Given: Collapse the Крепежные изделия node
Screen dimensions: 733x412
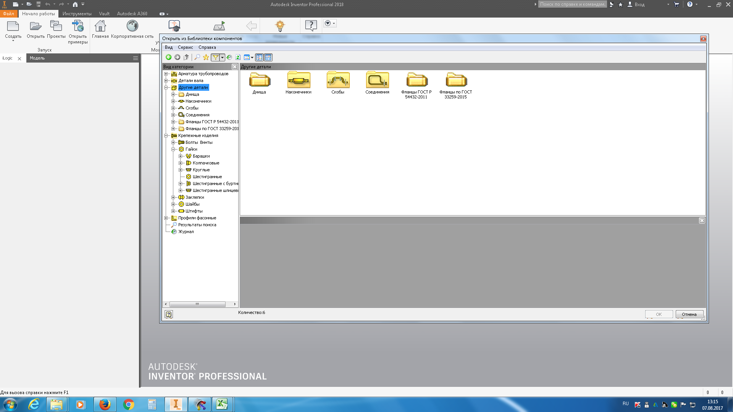Looking at the screenshot, I should 166,135.
